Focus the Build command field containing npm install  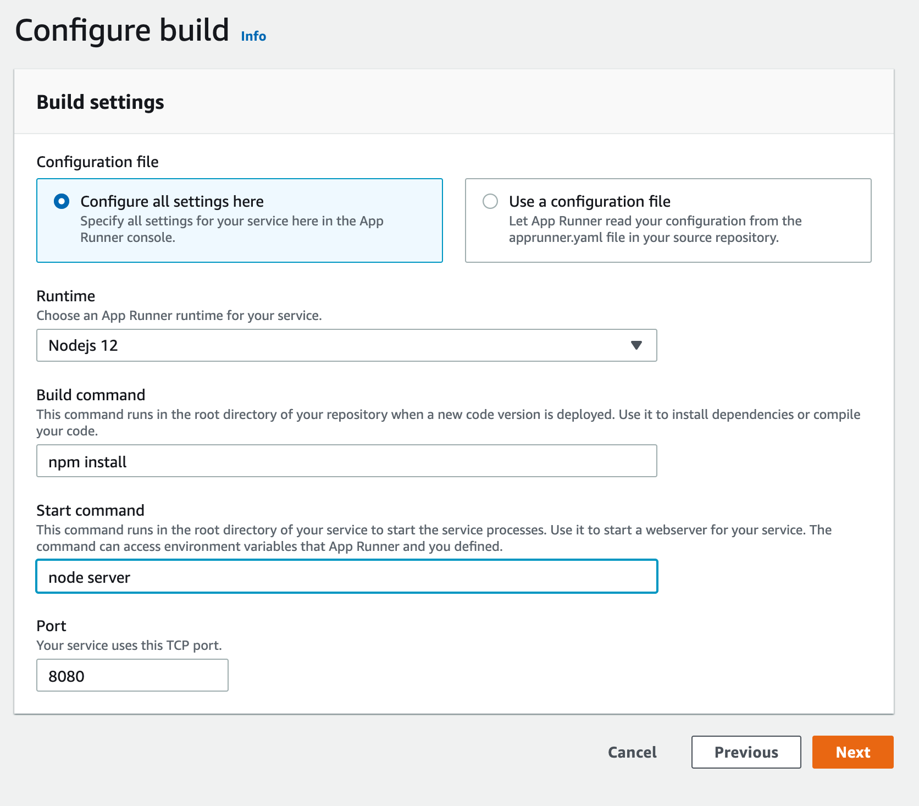click(346, 461)
